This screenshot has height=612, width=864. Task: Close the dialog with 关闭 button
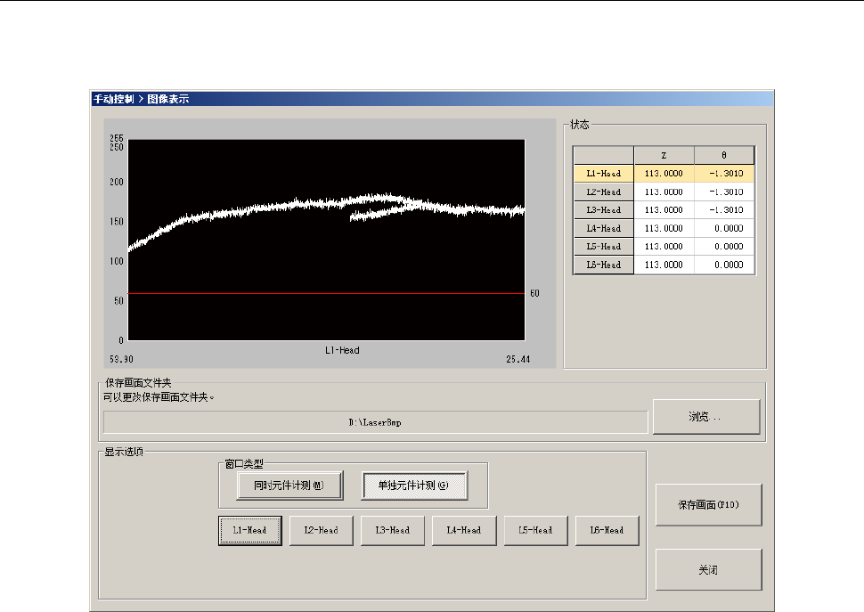(x=709, y=570)
